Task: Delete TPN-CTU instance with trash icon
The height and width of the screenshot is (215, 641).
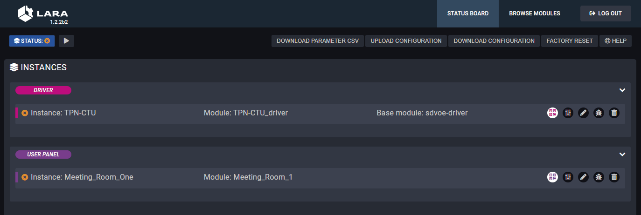Action: click(614, 113)
